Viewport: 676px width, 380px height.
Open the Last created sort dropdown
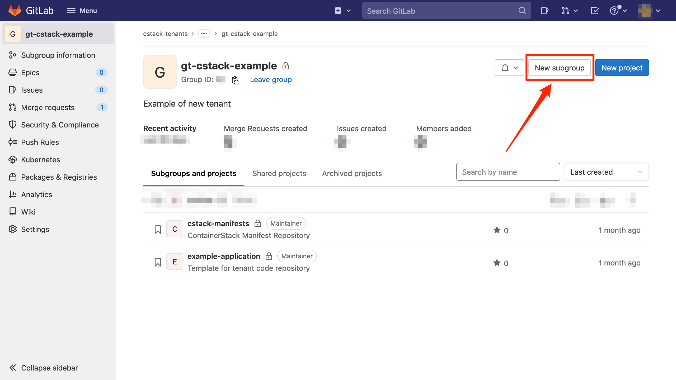pos(606,172)
